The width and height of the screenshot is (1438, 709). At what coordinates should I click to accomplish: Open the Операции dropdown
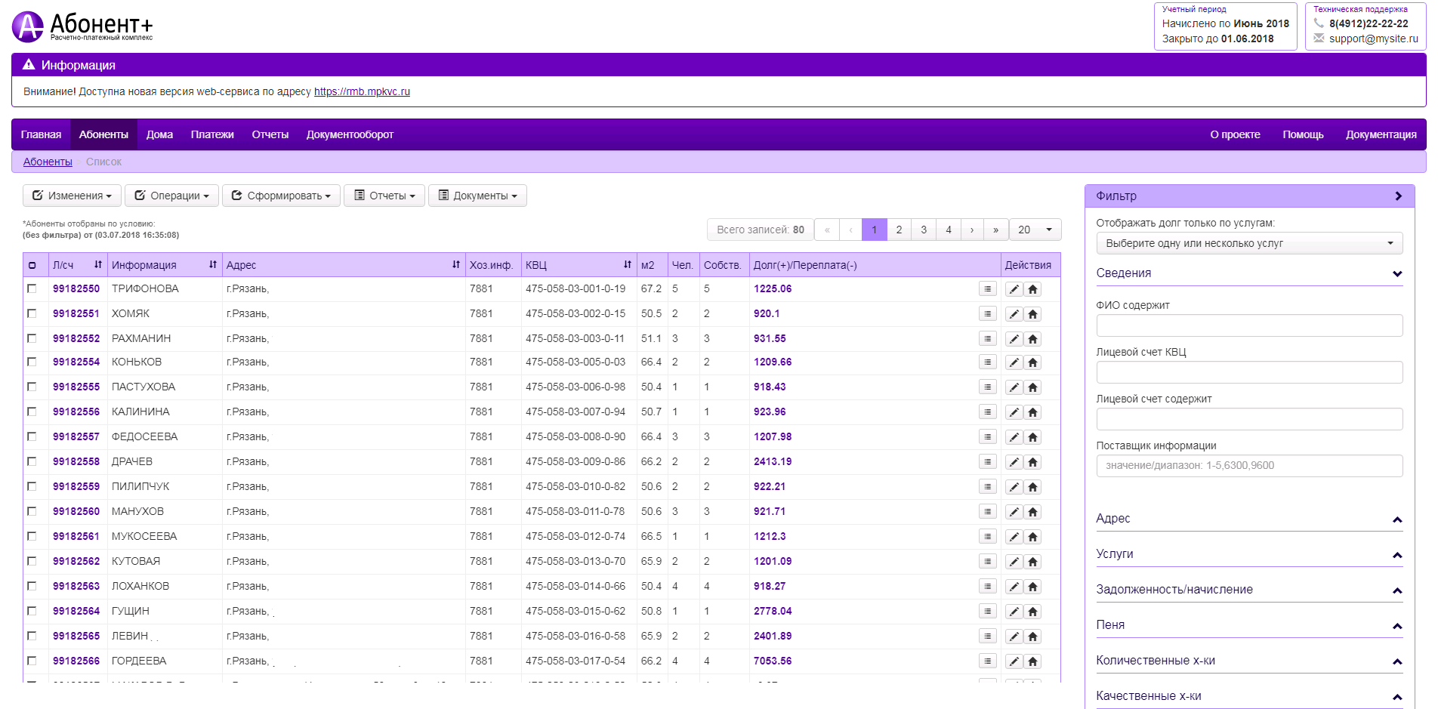pyautogui.click(x=171, y=196)
